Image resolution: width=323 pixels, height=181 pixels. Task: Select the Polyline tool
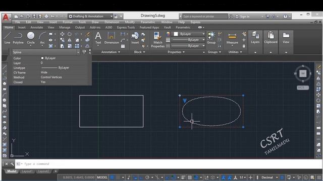point(18,38)
